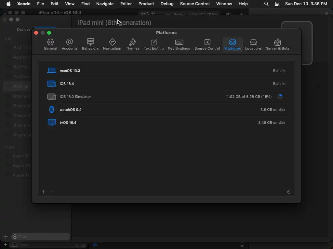Screen dimensions: 333x249
Task: Close the Platforms settings window
Action: pyautogui.click(x=36, y=33)
